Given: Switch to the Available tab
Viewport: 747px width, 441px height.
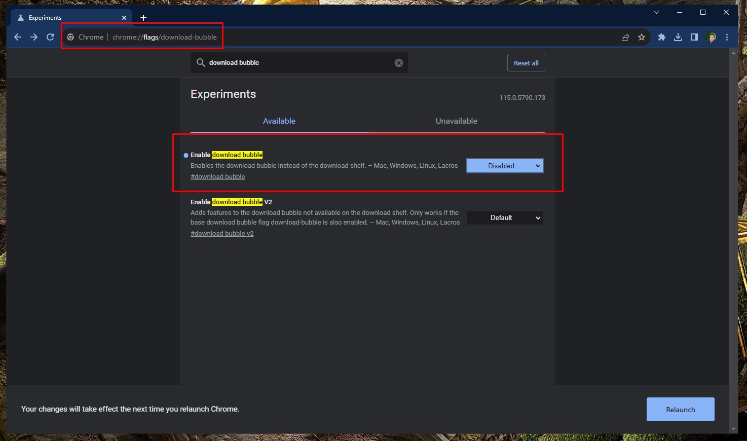Looking at the screenshot, I should click(279, 121).
